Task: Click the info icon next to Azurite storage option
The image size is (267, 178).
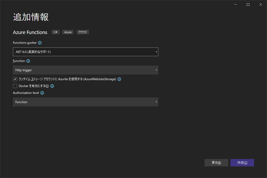Action: [x=119, y=79]
